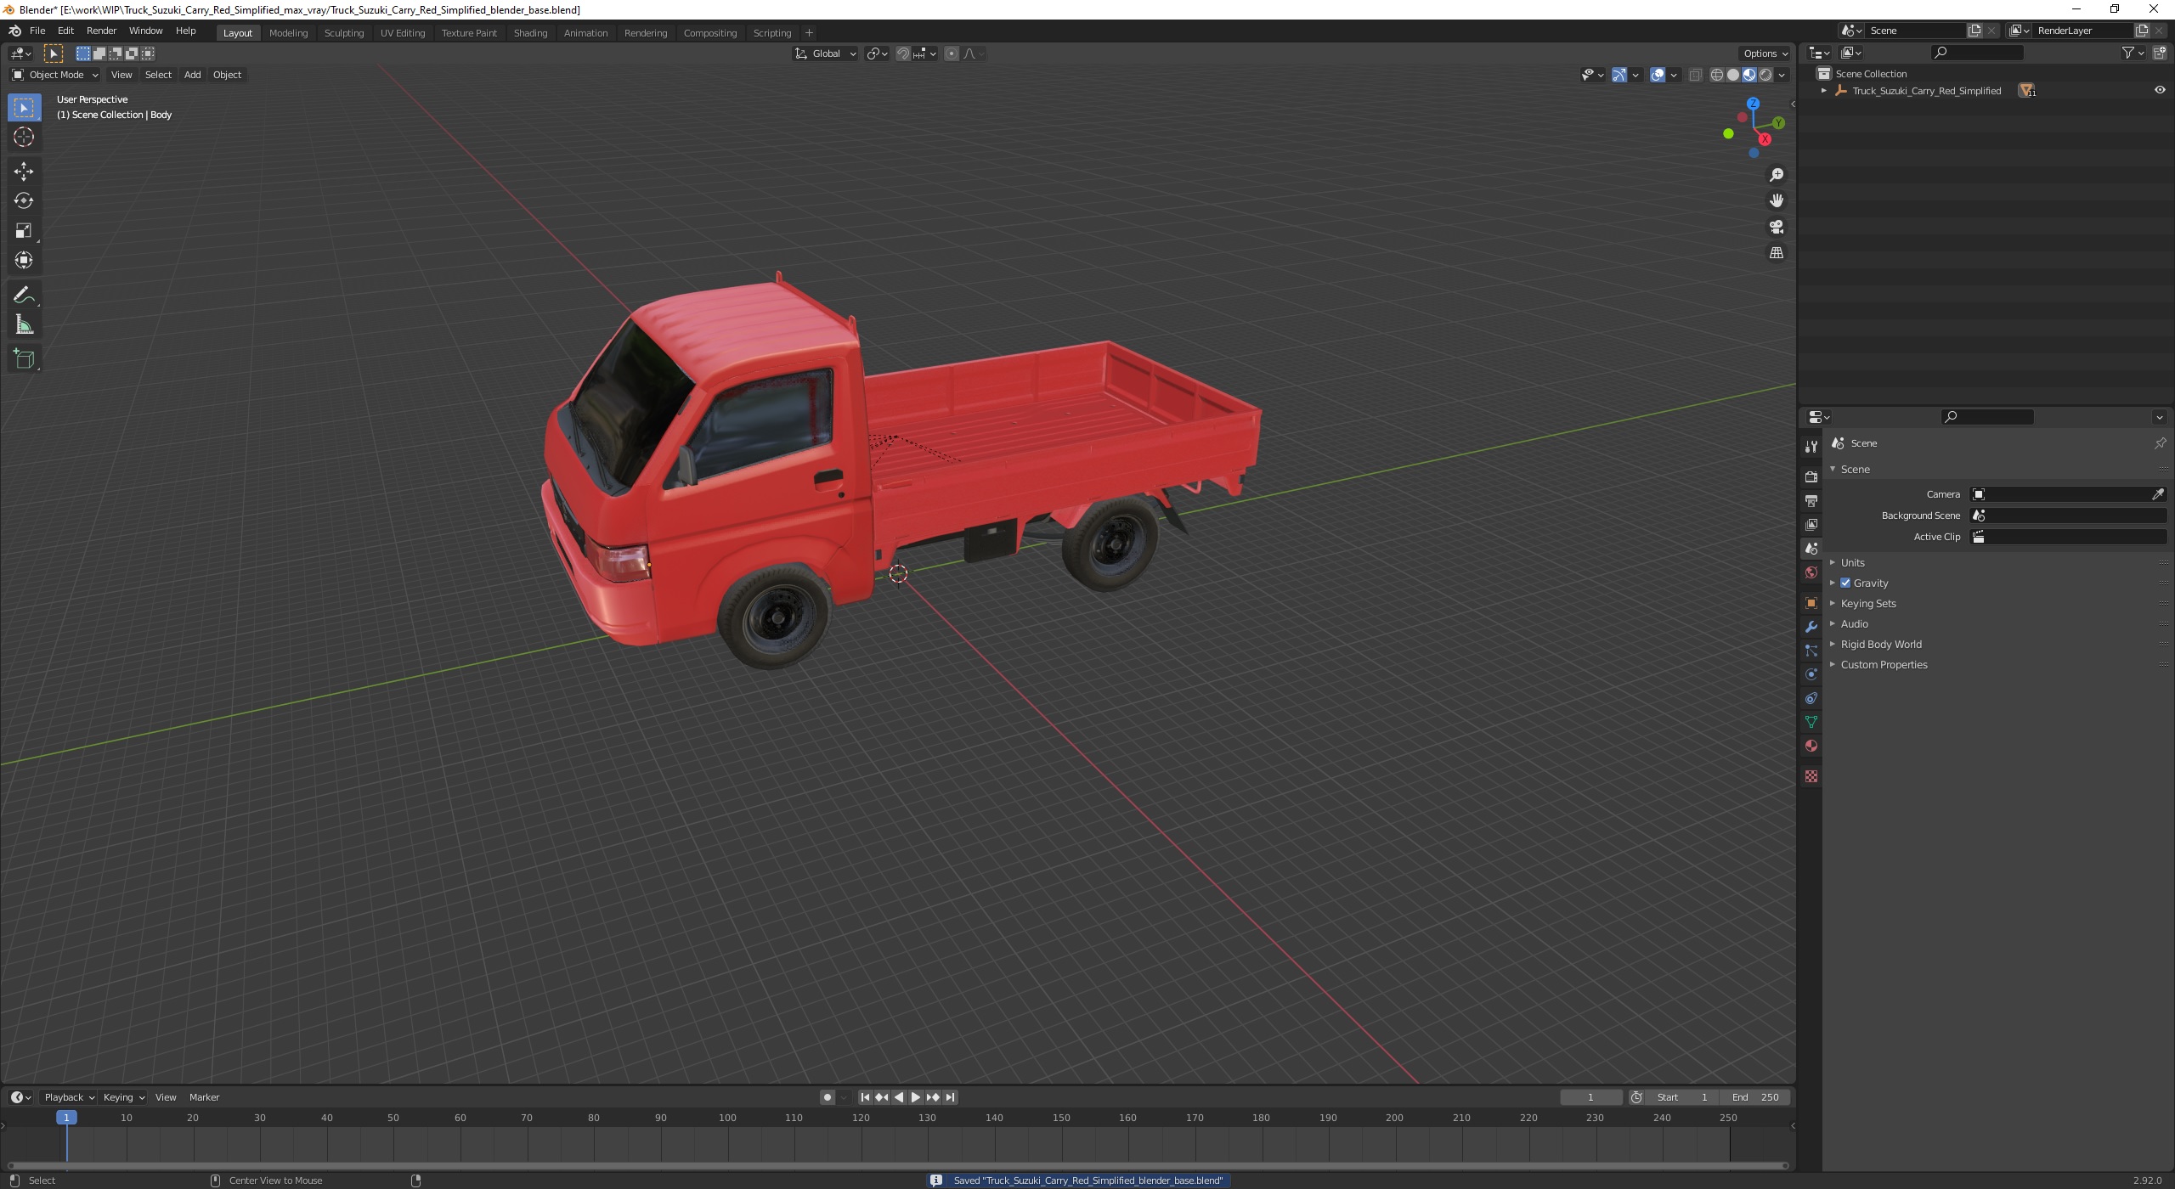Viewport: 2175px width, 1189px height.
Task: Activate the Rotate tool
Action: [x=24, y=201]
